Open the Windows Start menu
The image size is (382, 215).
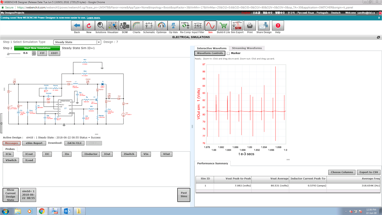point(6,211)
